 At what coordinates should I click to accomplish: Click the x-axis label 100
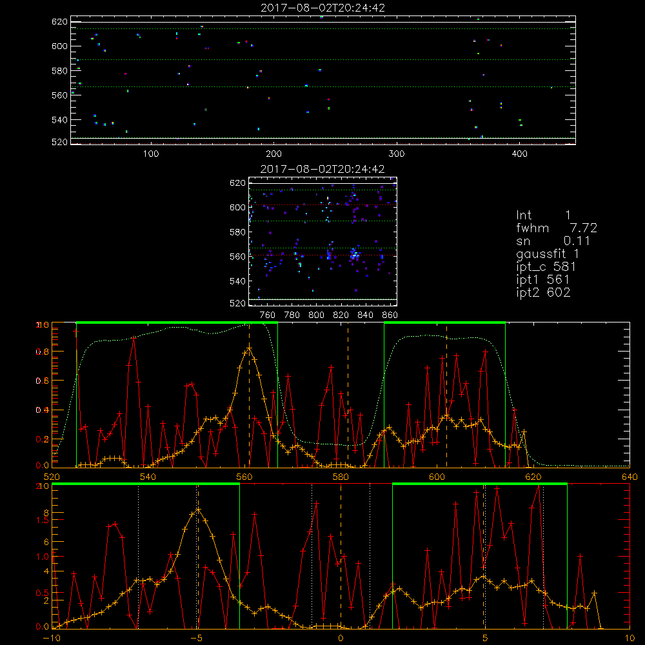click(151, 154)
